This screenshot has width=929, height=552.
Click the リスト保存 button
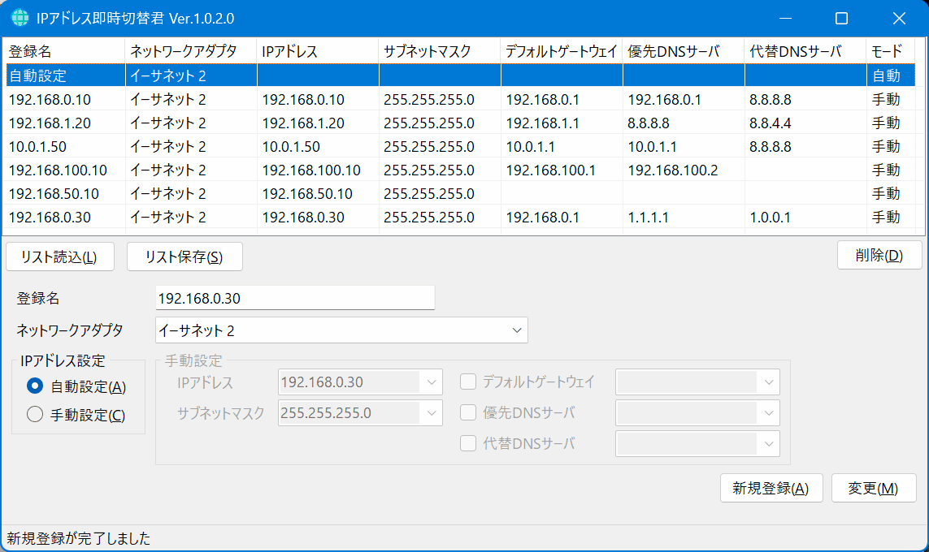pos(184,256)
